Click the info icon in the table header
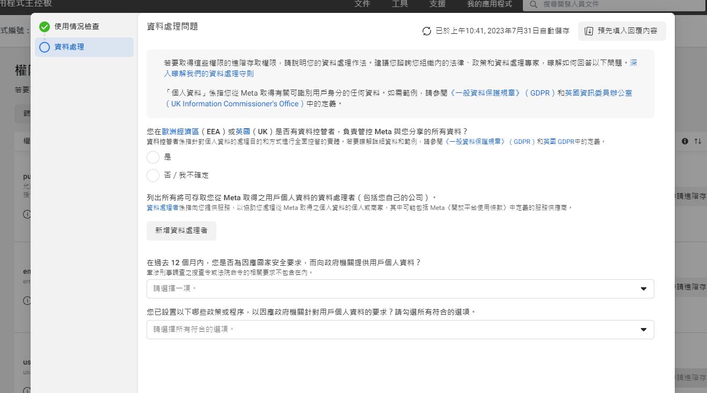Viewport: 707px width, 393px height. point(685,141)
